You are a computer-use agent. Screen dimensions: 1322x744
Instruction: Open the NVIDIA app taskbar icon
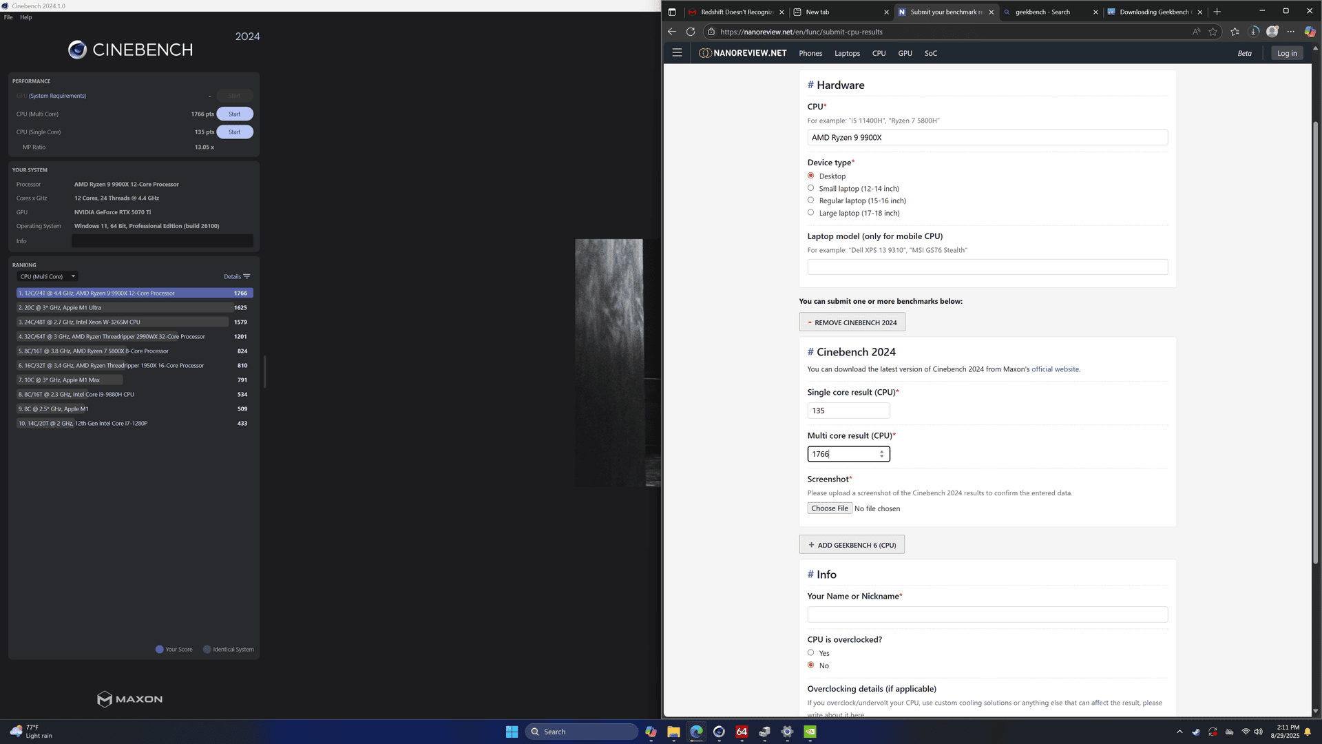[810, 732]
